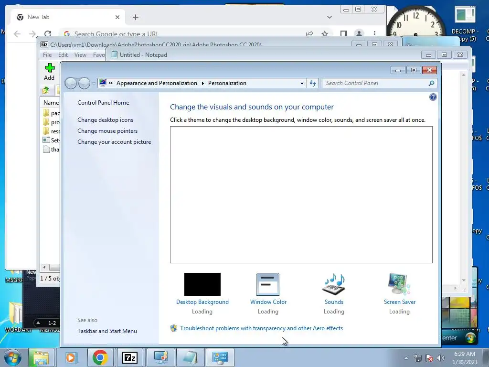The width and height of the screenshot is (489, 367).
Task: Click Chrome profile avatar icon
Action: 359,33
